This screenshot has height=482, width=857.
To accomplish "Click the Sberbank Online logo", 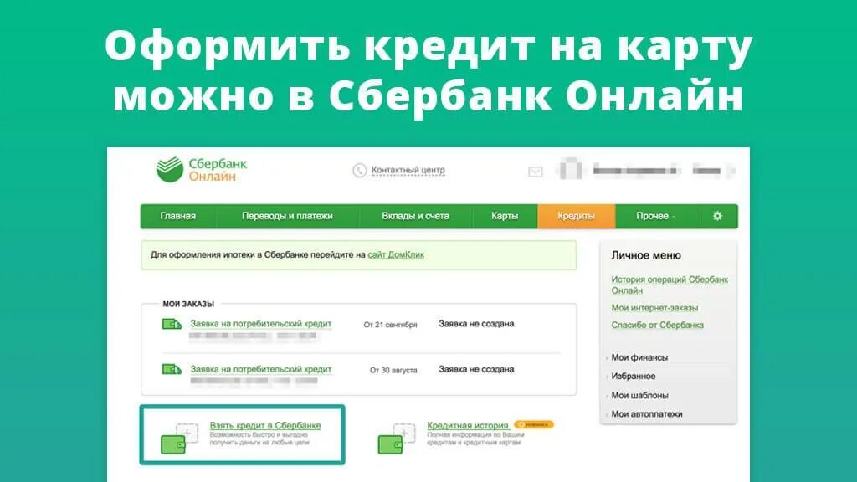I will click(202, 169).
